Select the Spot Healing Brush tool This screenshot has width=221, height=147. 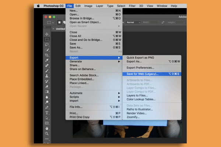(47, 65)
